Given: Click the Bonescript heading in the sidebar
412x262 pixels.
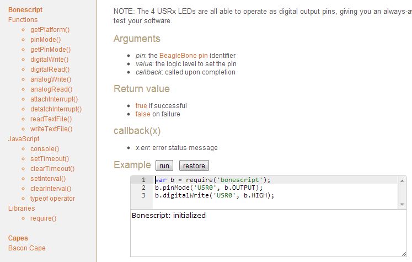Looking at the screenshot, I should (x=25, y=10).
